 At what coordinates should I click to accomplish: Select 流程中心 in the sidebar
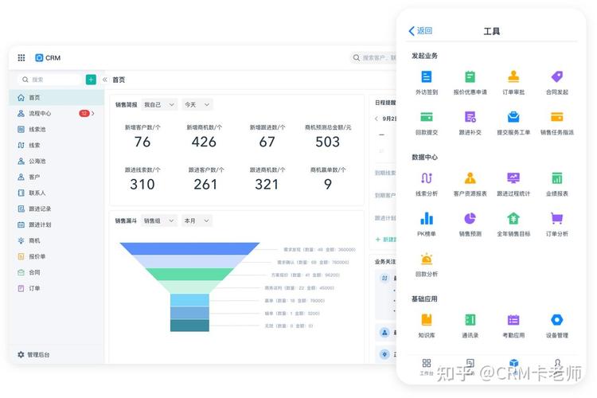pyautogui.click(x=57, y=113)
